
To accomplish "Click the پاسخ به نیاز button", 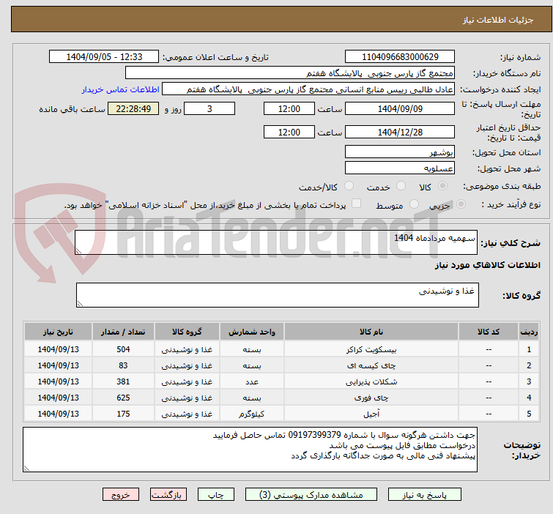I will click(x=424, y=495).
